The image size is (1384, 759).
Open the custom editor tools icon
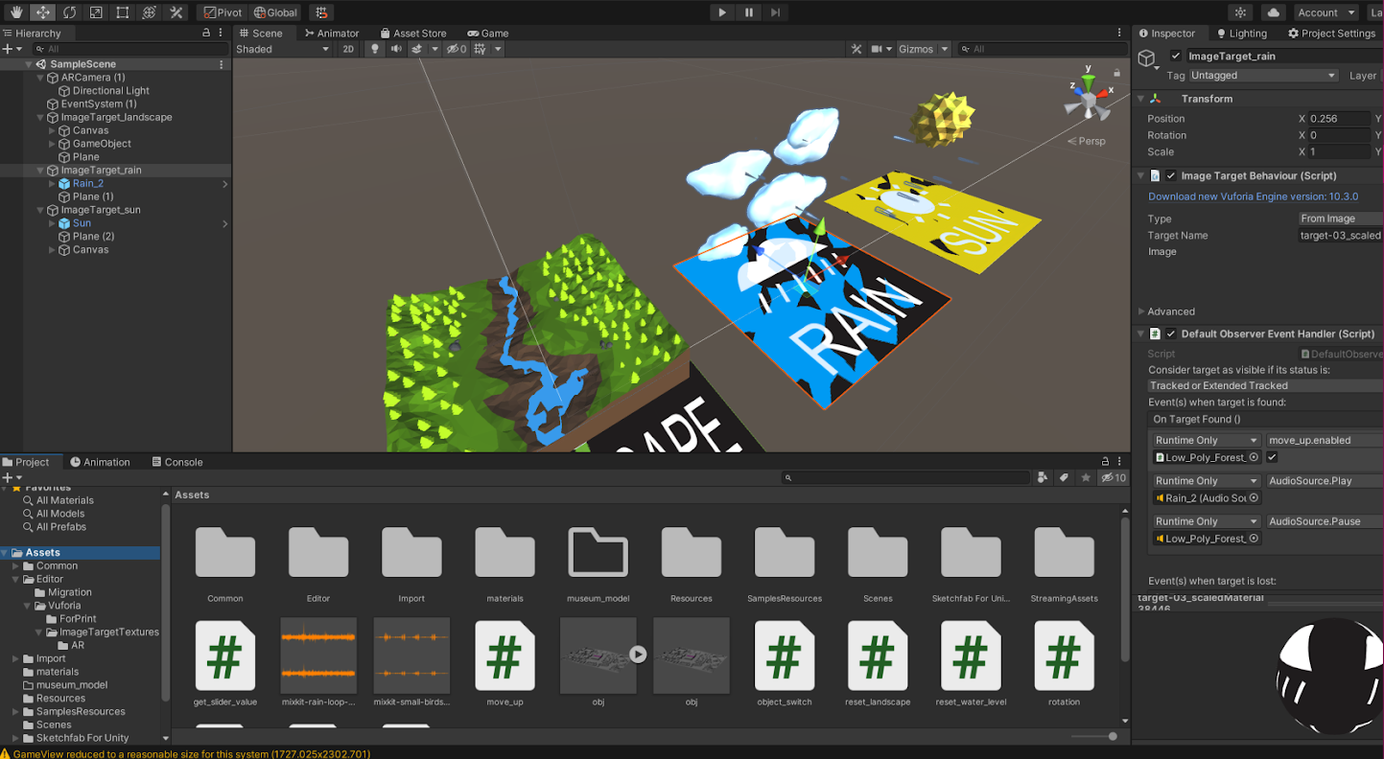(176, 12)
